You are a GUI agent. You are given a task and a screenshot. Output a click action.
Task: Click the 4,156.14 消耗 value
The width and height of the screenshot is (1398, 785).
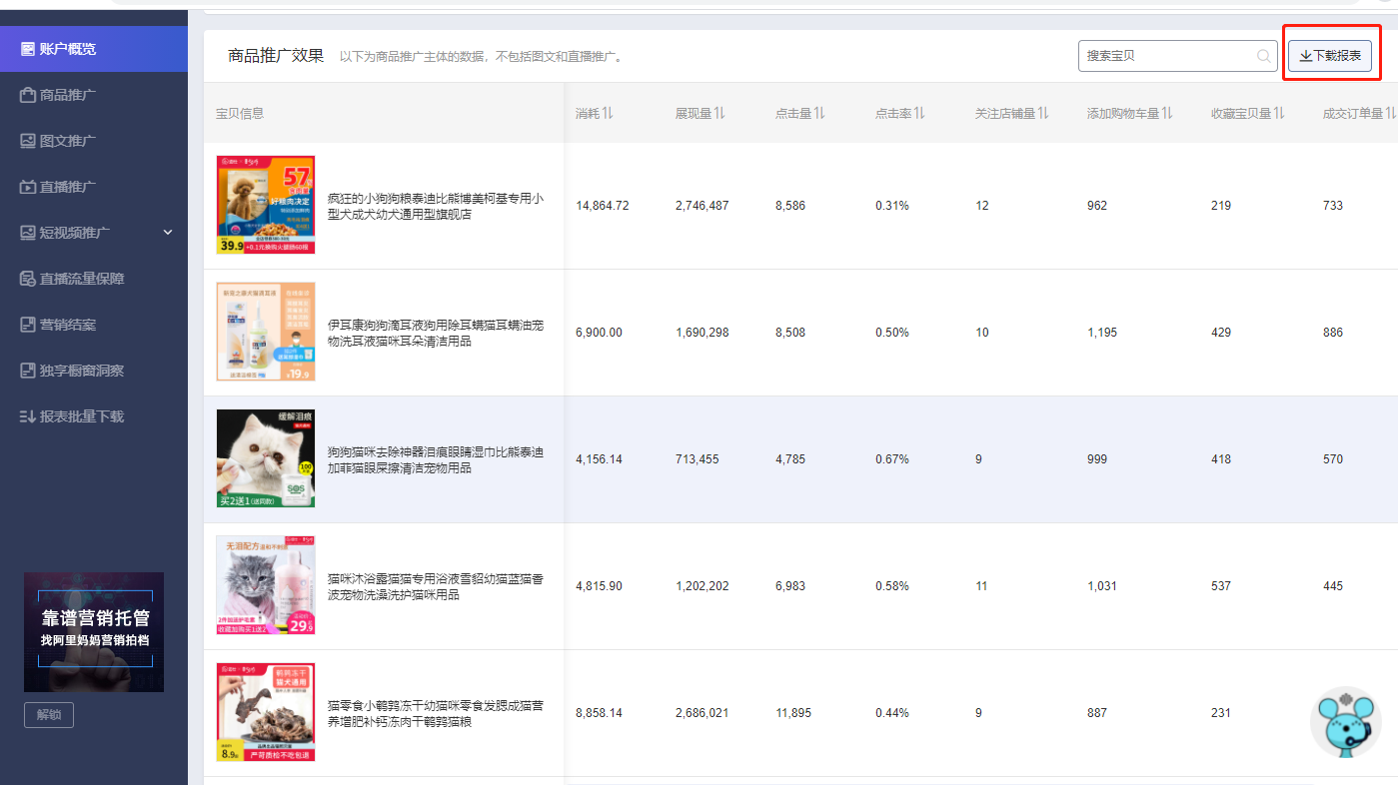(x=599, y=459)
